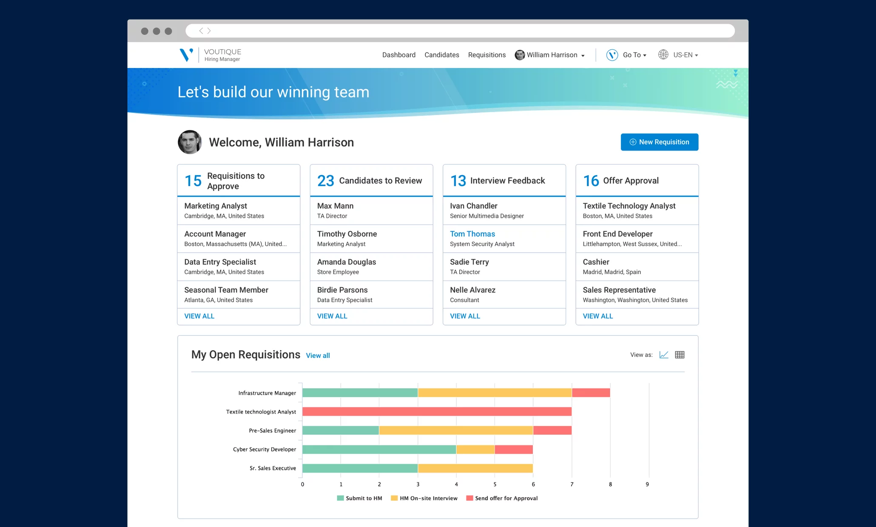Click the plus icon on New Requisition button
876x527 pixels.
pos(632,142)
